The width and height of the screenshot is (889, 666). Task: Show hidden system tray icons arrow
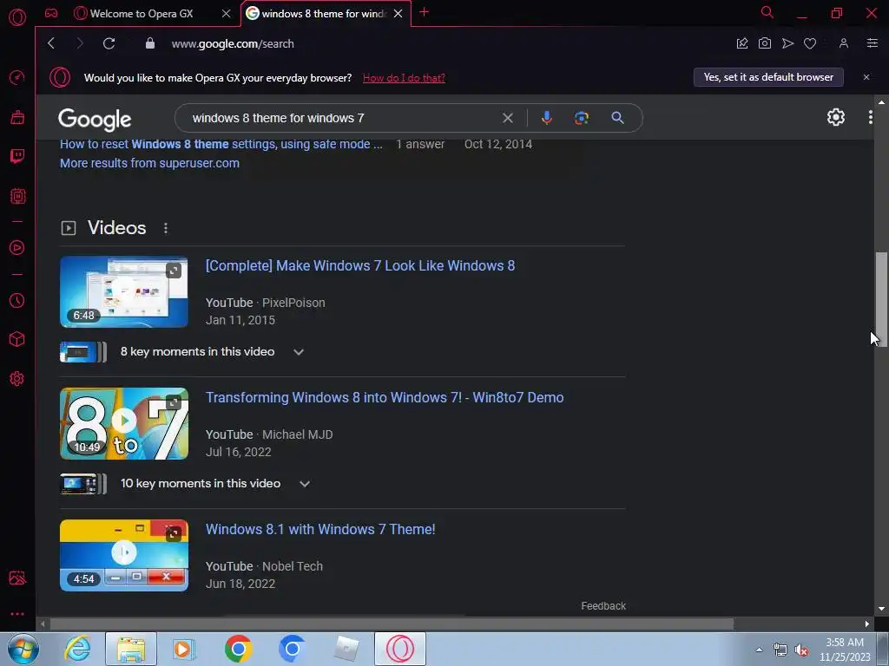(x=759, y=650)
